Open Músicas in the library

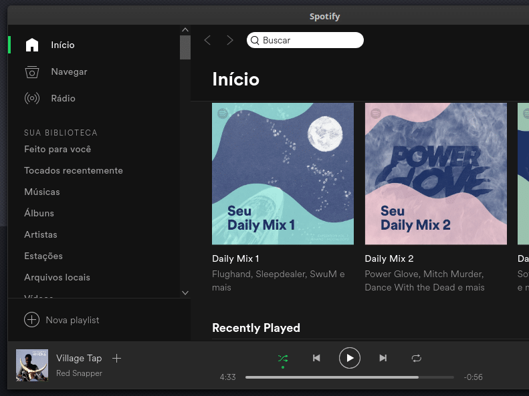pos(42,192)
